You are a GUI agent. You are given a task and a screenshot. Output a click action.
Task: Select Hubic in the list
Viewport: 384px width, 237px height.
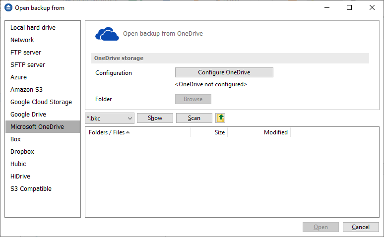[43, 164]
